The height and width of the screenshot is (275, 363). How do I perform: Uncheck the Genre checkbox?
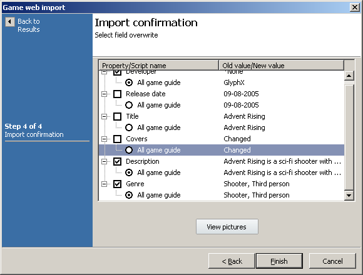point(118,184)
